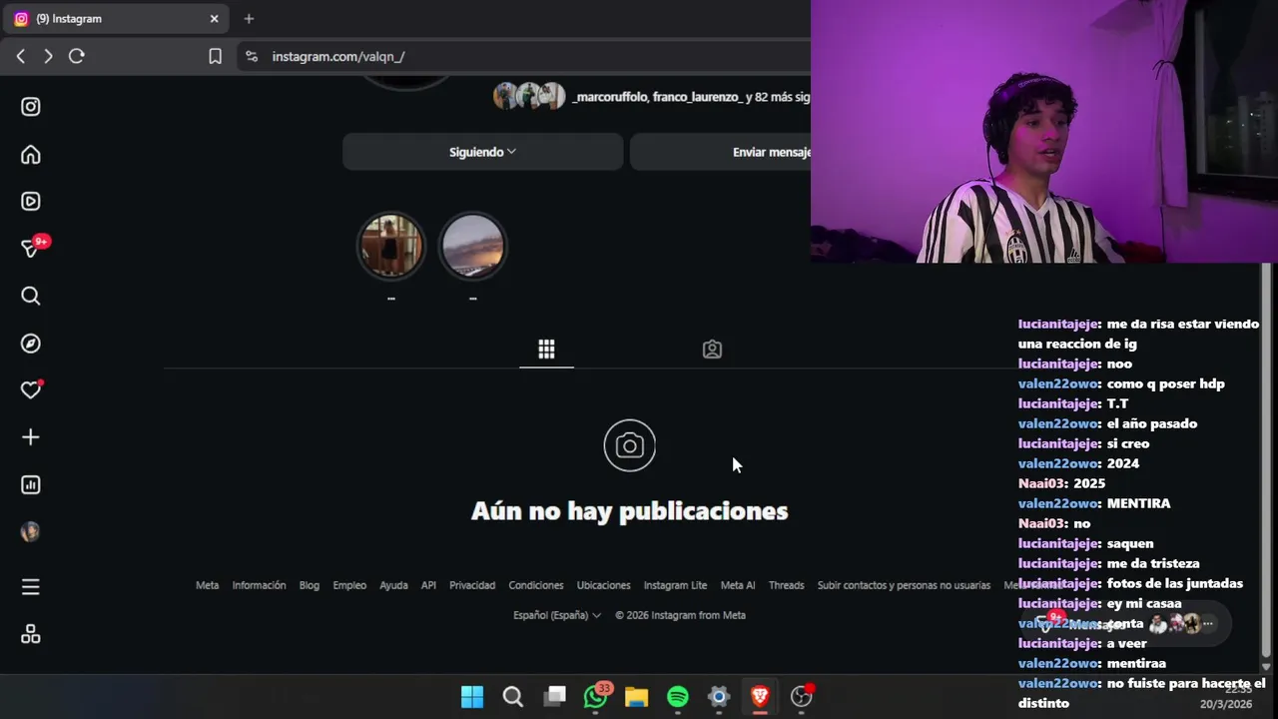Click browser Back arrow
1278x719 pixels.
(20, 56)
